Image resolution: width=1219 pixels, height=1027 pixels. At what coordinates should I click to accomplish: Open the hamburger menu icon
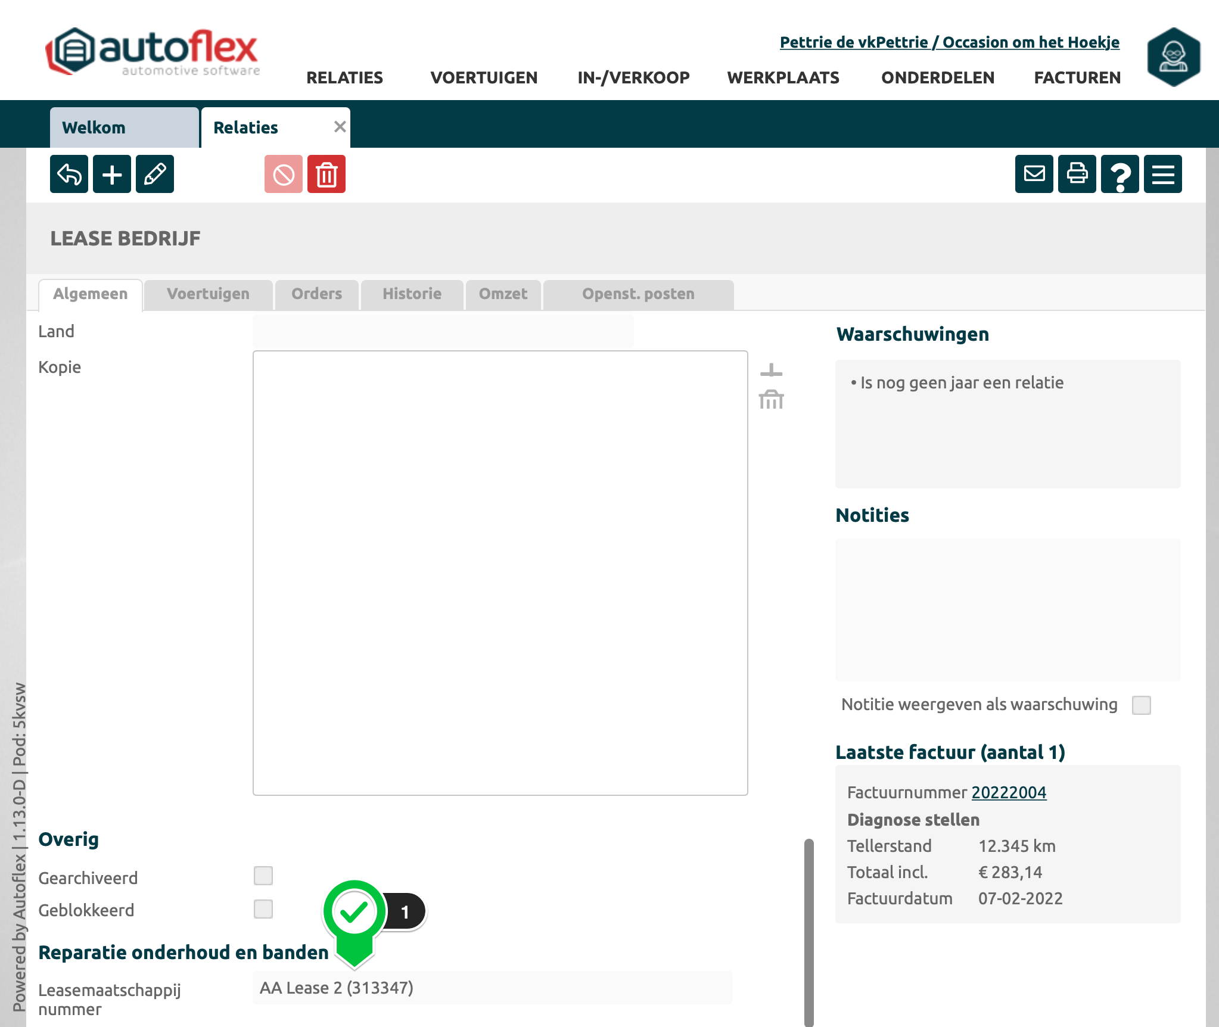(x=1163, y=175)
